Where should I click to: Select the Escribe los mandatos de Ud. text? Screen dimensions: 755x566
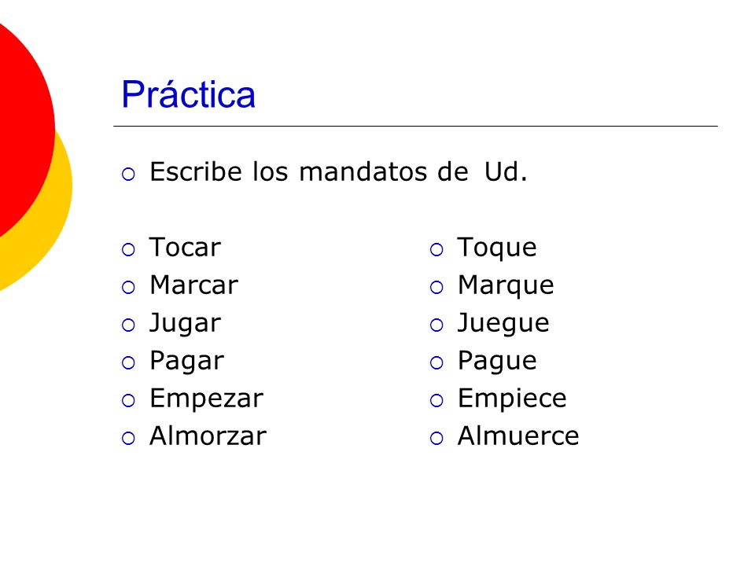(338, 171)
